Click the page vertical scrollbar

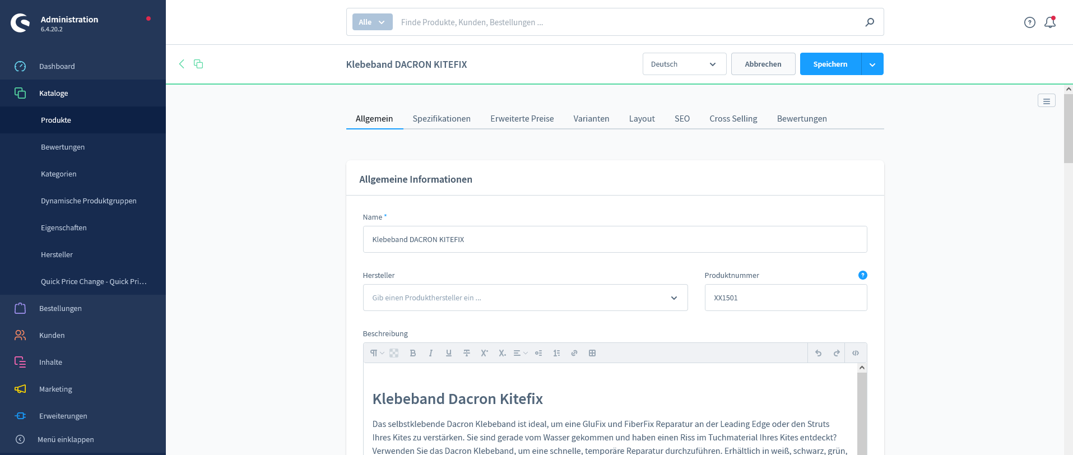pyautogui.click(x=1068, y=129)
